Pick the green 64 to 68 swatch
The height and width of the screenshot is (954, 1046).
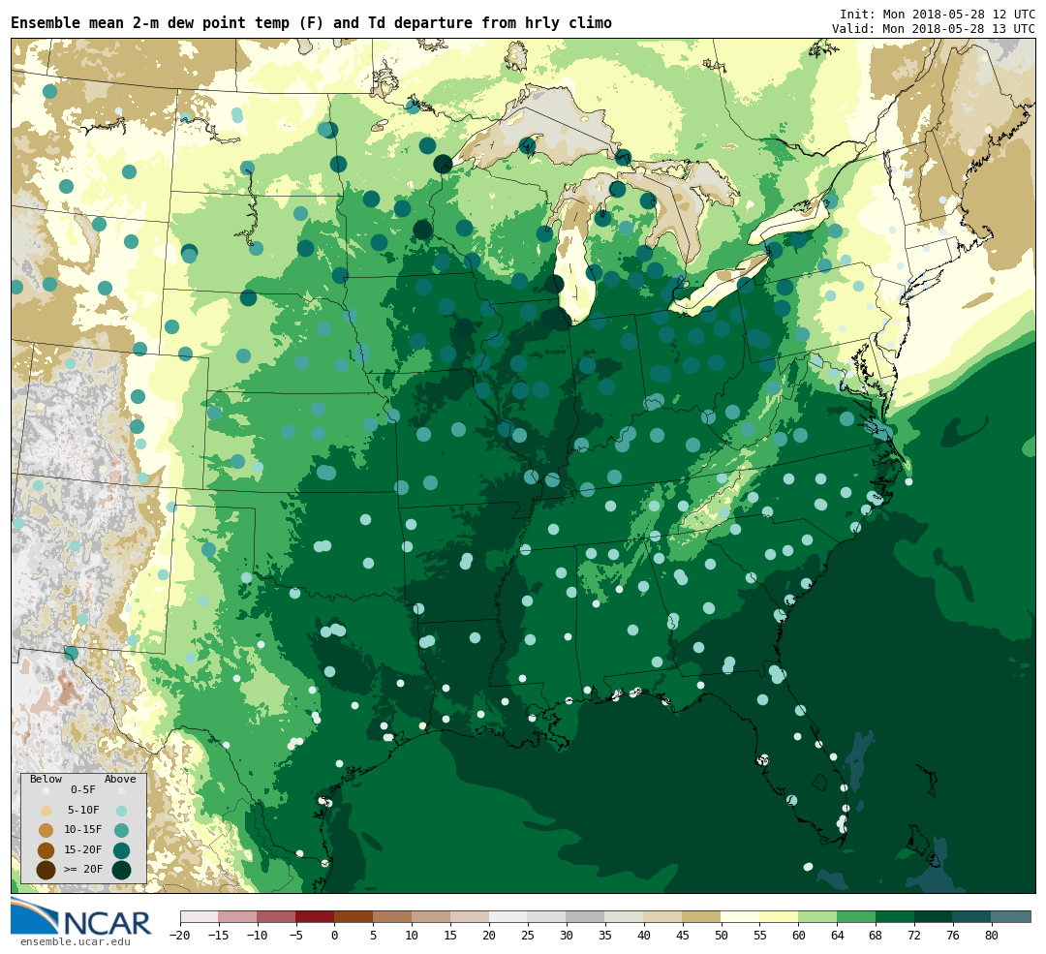point(856,916)
